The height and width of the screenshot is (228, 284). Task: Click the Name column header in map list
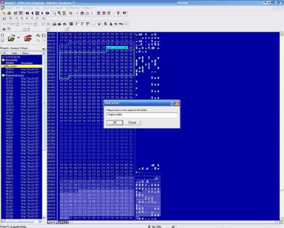click(x=26, y=53)
